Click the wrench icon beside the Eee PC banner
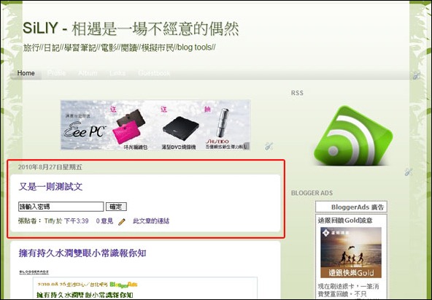 pos(269,146)
